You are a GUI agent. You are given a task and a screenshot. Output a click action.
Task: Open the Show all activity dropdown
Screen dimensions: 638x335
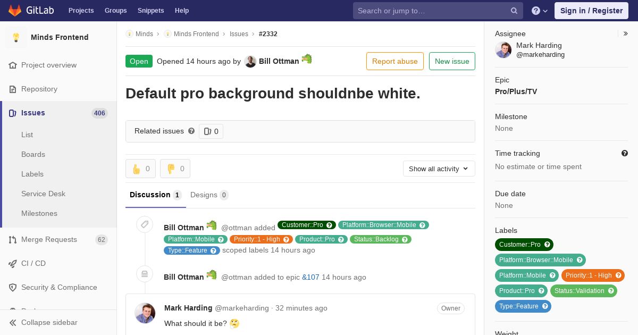(x=439, y=169)
